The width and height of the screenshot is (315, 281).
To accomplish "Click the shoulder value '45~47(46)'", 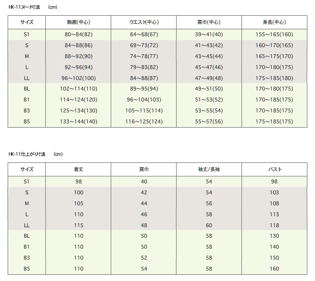I will pos(209,67).
